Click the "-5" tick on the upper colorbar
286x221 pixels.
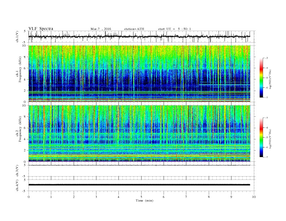coord(266,78)
